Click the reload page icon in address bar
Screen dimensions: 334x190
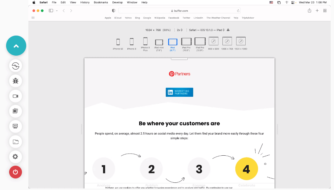pyautogui.click(x=238, y=11)
